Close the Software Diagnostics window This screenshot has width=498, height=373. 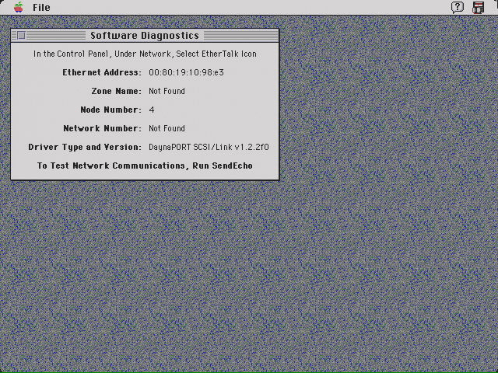coord(21,36)
